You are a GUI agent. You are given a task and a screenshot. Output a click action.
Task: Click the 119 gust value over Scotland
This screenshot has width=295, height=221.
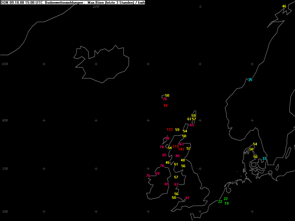175,146
